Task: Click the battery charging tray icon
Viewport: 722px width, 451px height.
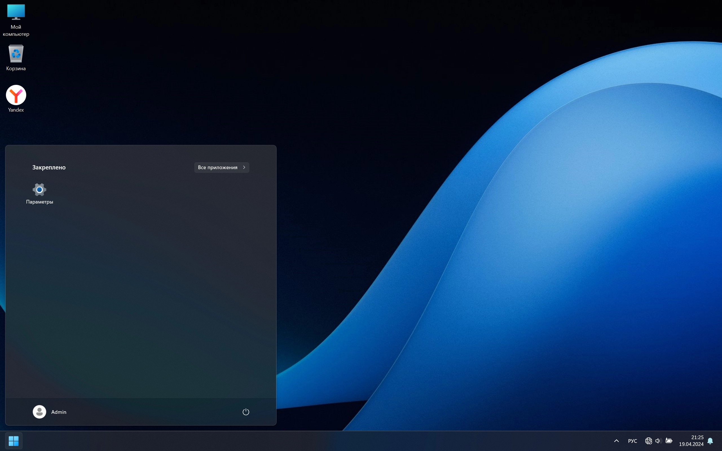Action: click(x=669, y=441)
